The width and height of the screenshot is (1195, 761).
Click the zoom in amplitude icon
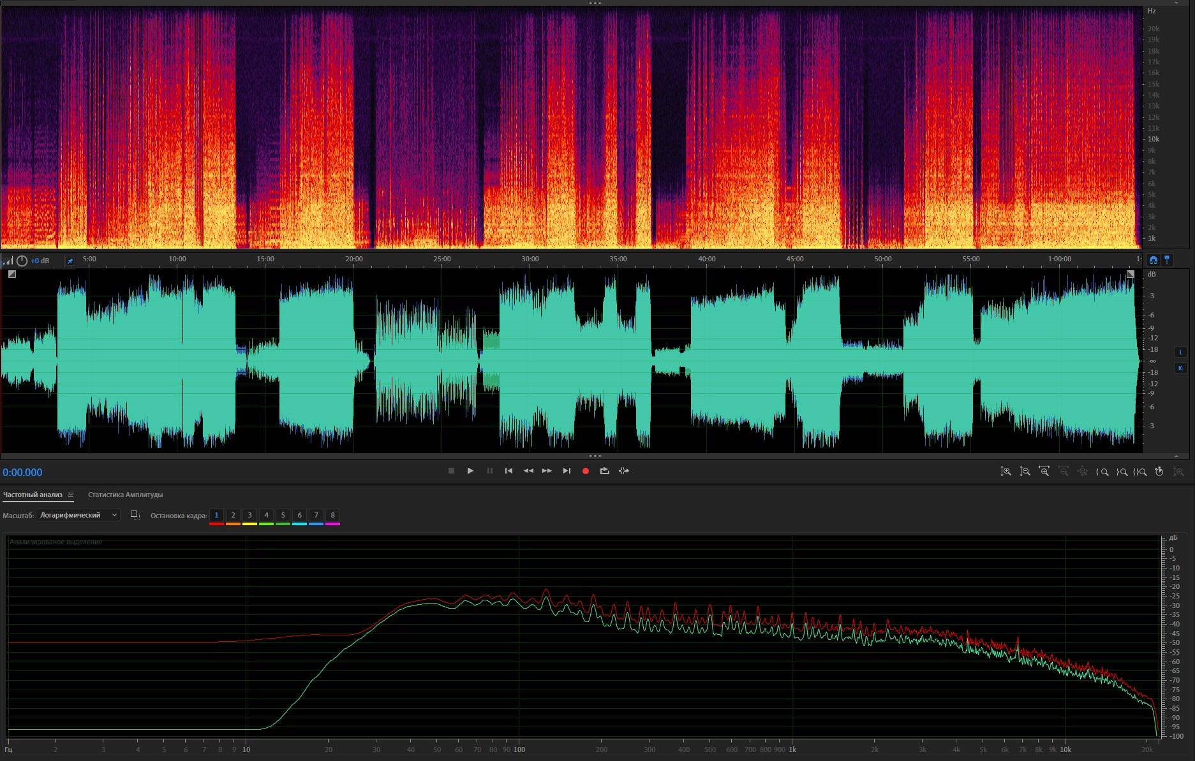(x=1006, y=472)
